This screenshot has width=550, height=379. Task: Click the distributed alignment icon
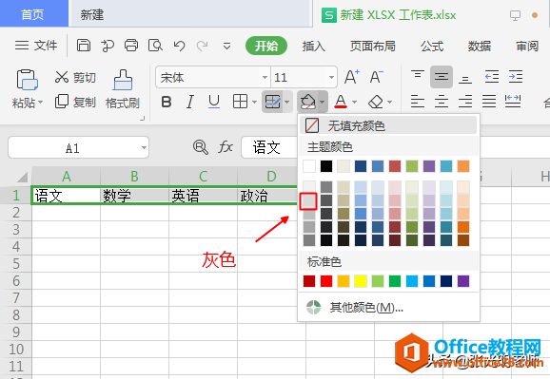(513, 102)
